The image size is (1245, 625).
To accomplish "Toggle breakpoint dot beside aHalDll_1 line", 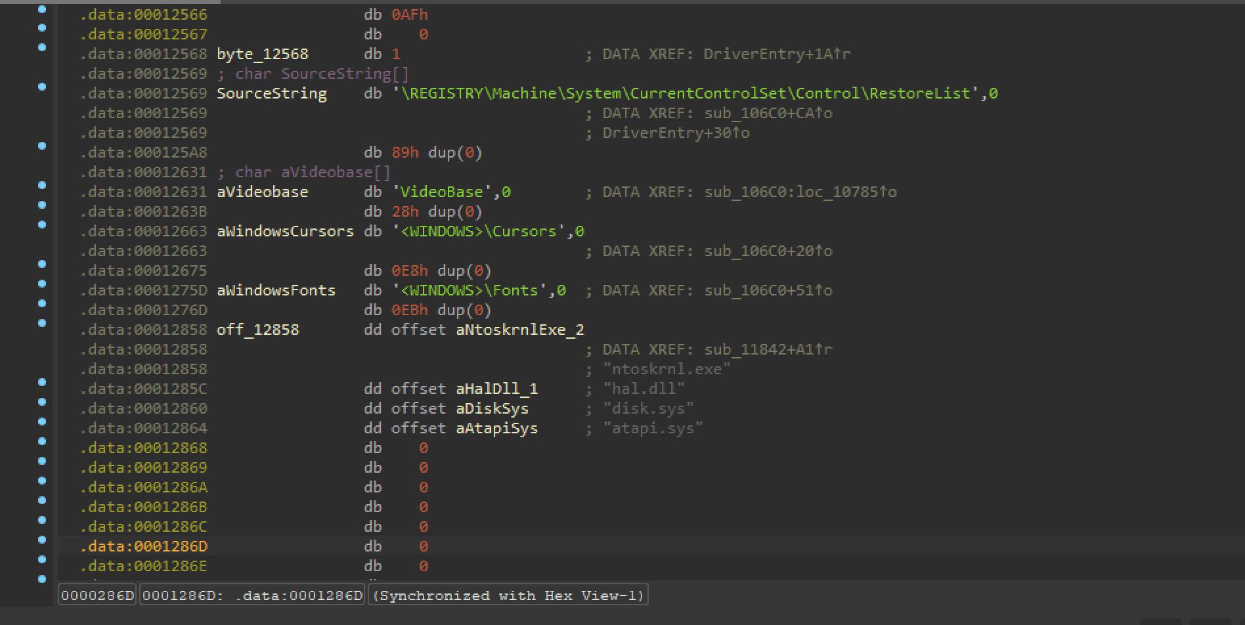I will 42,382.
